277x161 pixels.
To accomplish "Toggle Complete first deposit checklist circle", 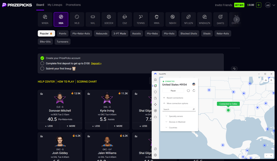I will click(42, 63).
